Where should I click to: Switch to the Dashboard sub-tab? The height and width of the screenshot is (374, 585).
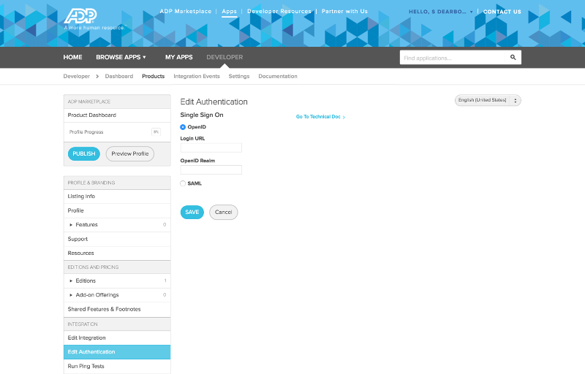click(x=119, y=76)
